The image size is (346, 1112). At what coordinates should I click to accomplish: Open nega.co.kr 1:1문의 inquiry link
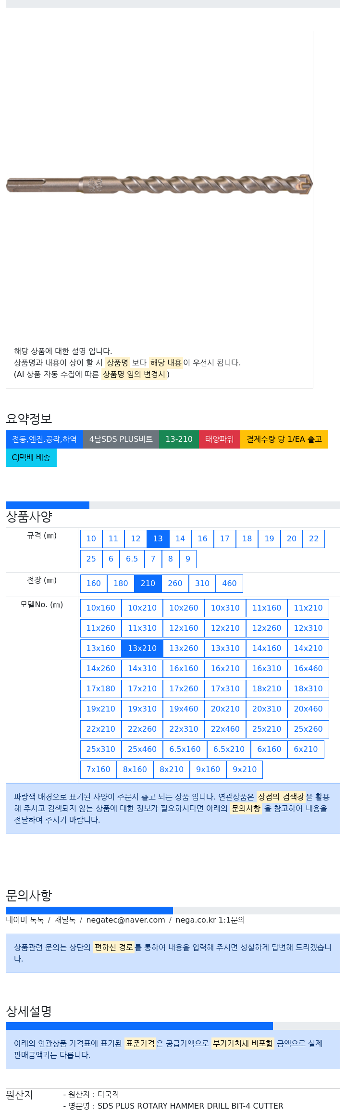[x=210, y=920]
